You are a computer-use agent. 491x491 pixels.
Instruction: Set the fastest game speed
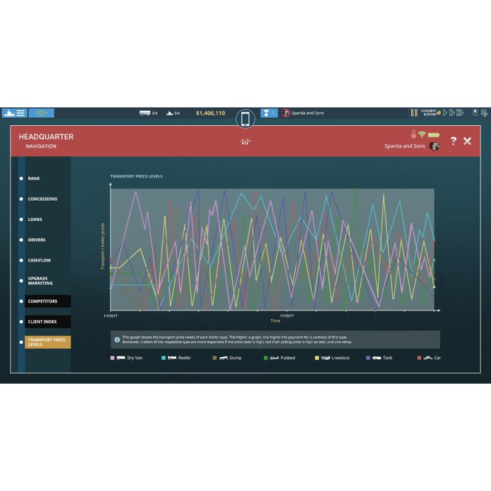pyautogui.click(x=460, y=113)
